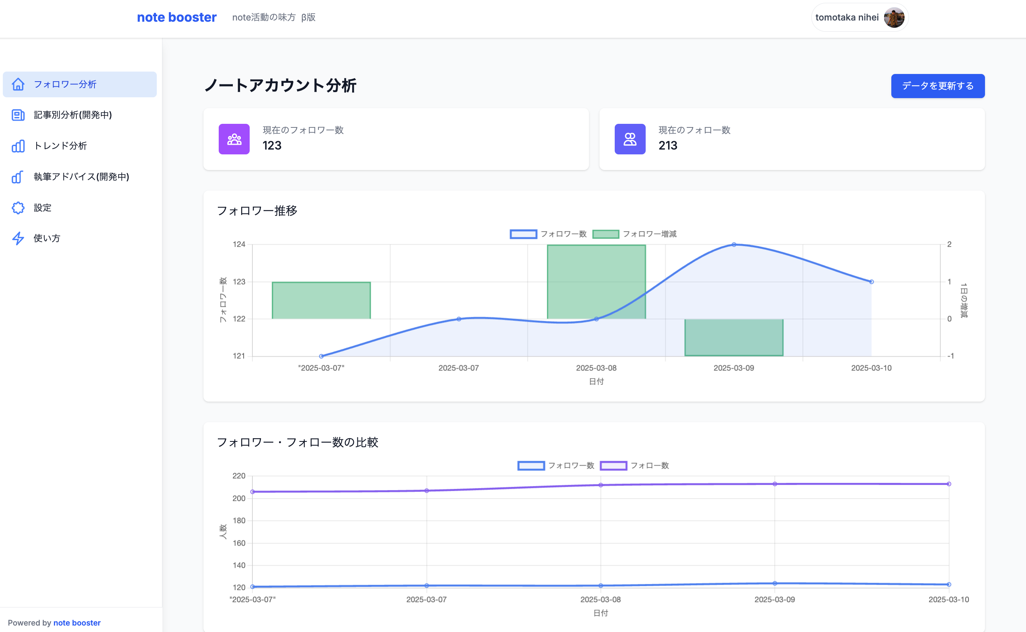The height and width of the screenshot is (632, 1026).
Task: Click the home icon beside フォロワー分析
Action: 18,84
